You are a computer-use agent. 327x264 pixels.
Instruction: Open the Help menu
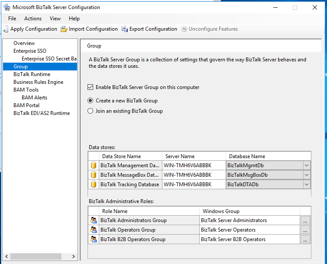coord(74,19)
